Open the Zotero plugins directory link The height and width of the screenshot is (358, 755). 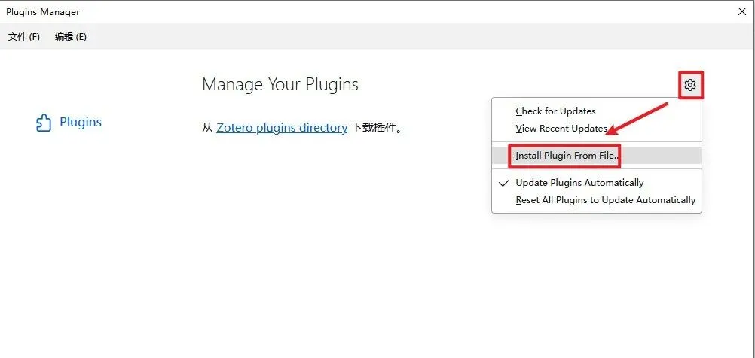[x=282, y=128]
